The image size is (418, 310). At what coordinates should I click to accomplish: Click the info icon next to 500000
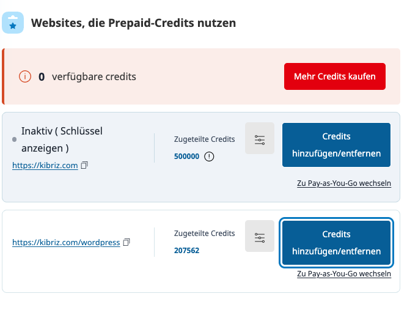point(210,156)
